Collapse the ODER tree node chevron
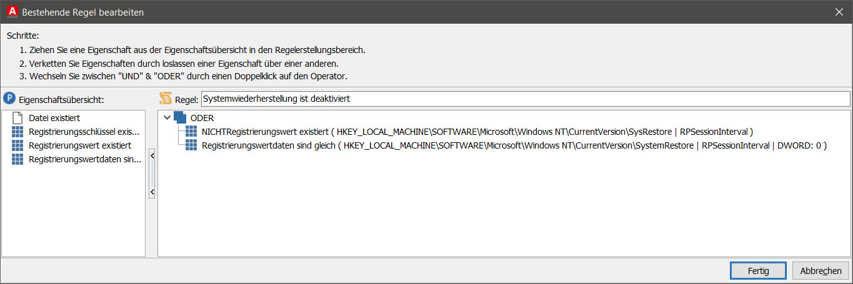This screenshot has width=853, height=284. 167,117
